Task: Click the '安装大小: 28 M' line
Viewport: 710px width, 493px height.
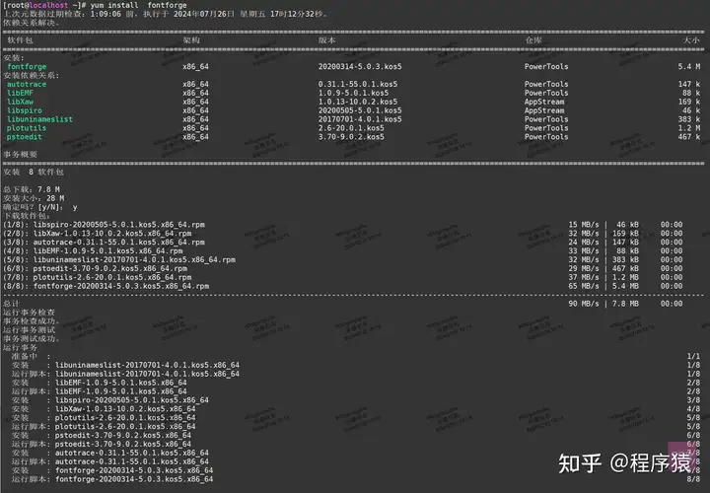Action: pyautogui.click(x=34, y=198)
